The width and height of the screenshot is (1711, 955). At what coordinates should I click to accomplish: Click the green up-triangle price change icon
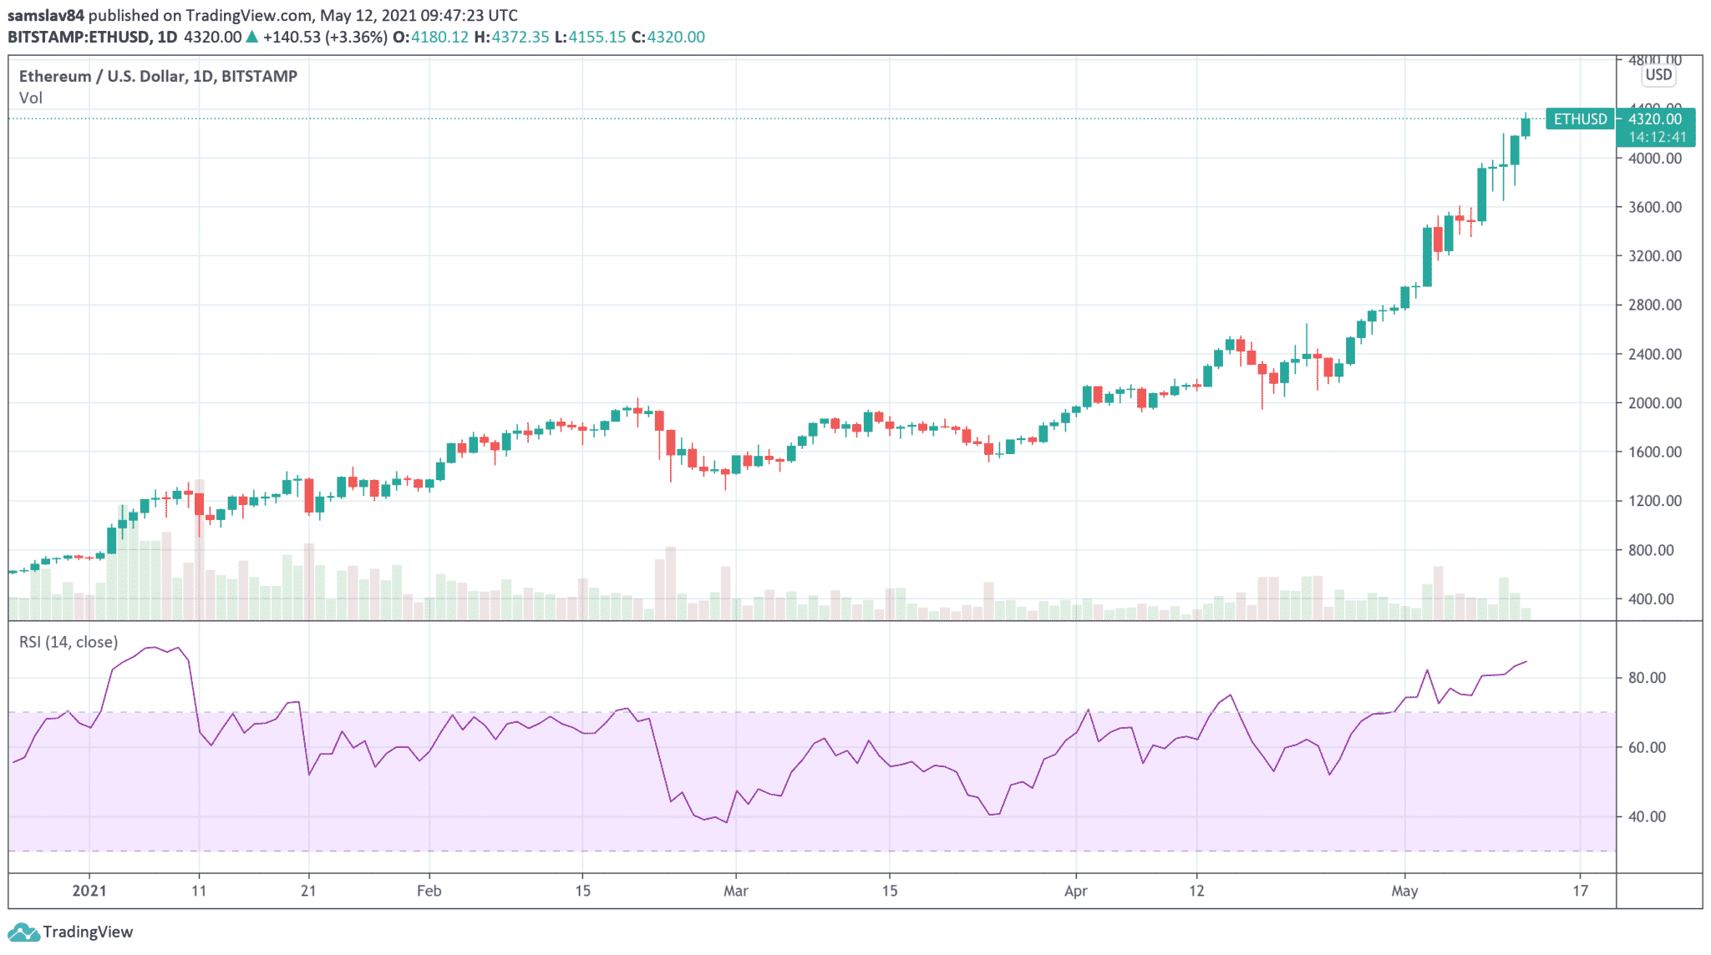[252, 37]
